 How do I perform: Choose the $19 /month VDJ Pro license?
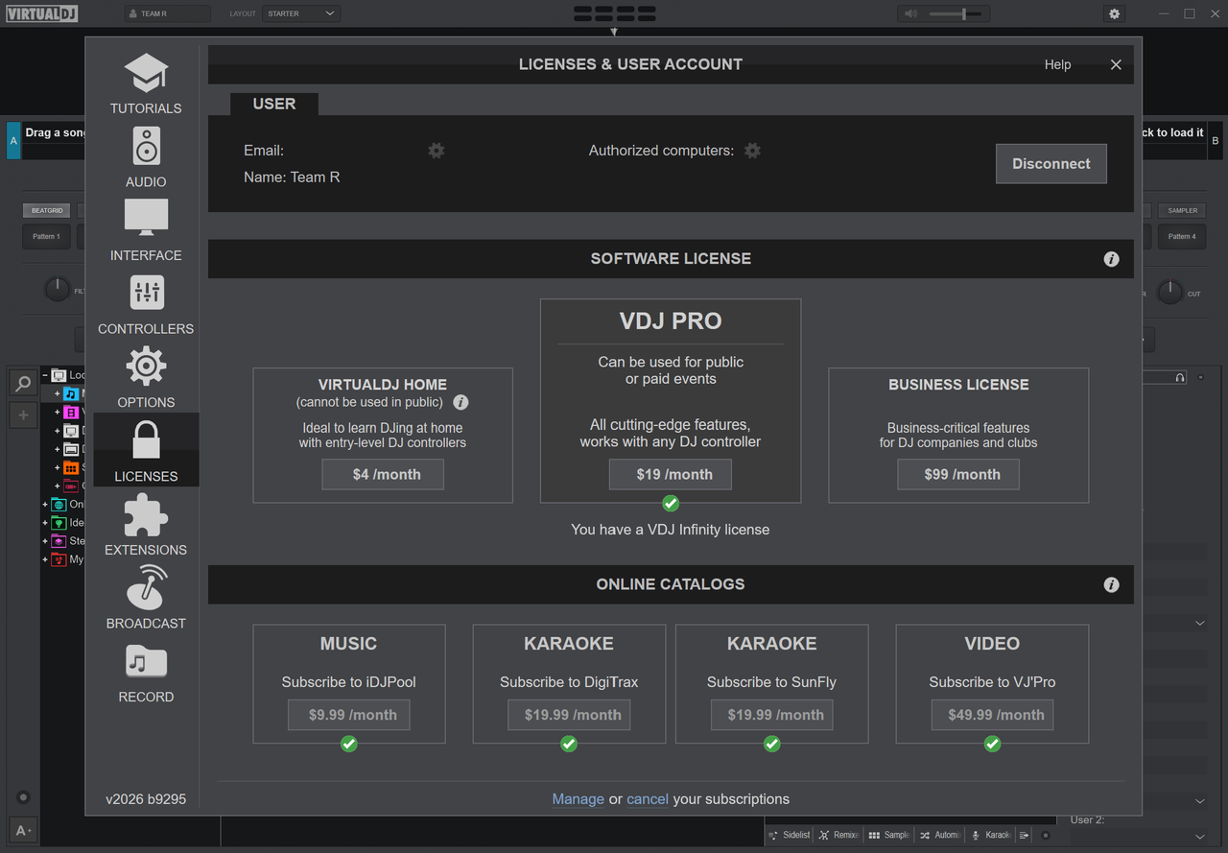[671, 474]
